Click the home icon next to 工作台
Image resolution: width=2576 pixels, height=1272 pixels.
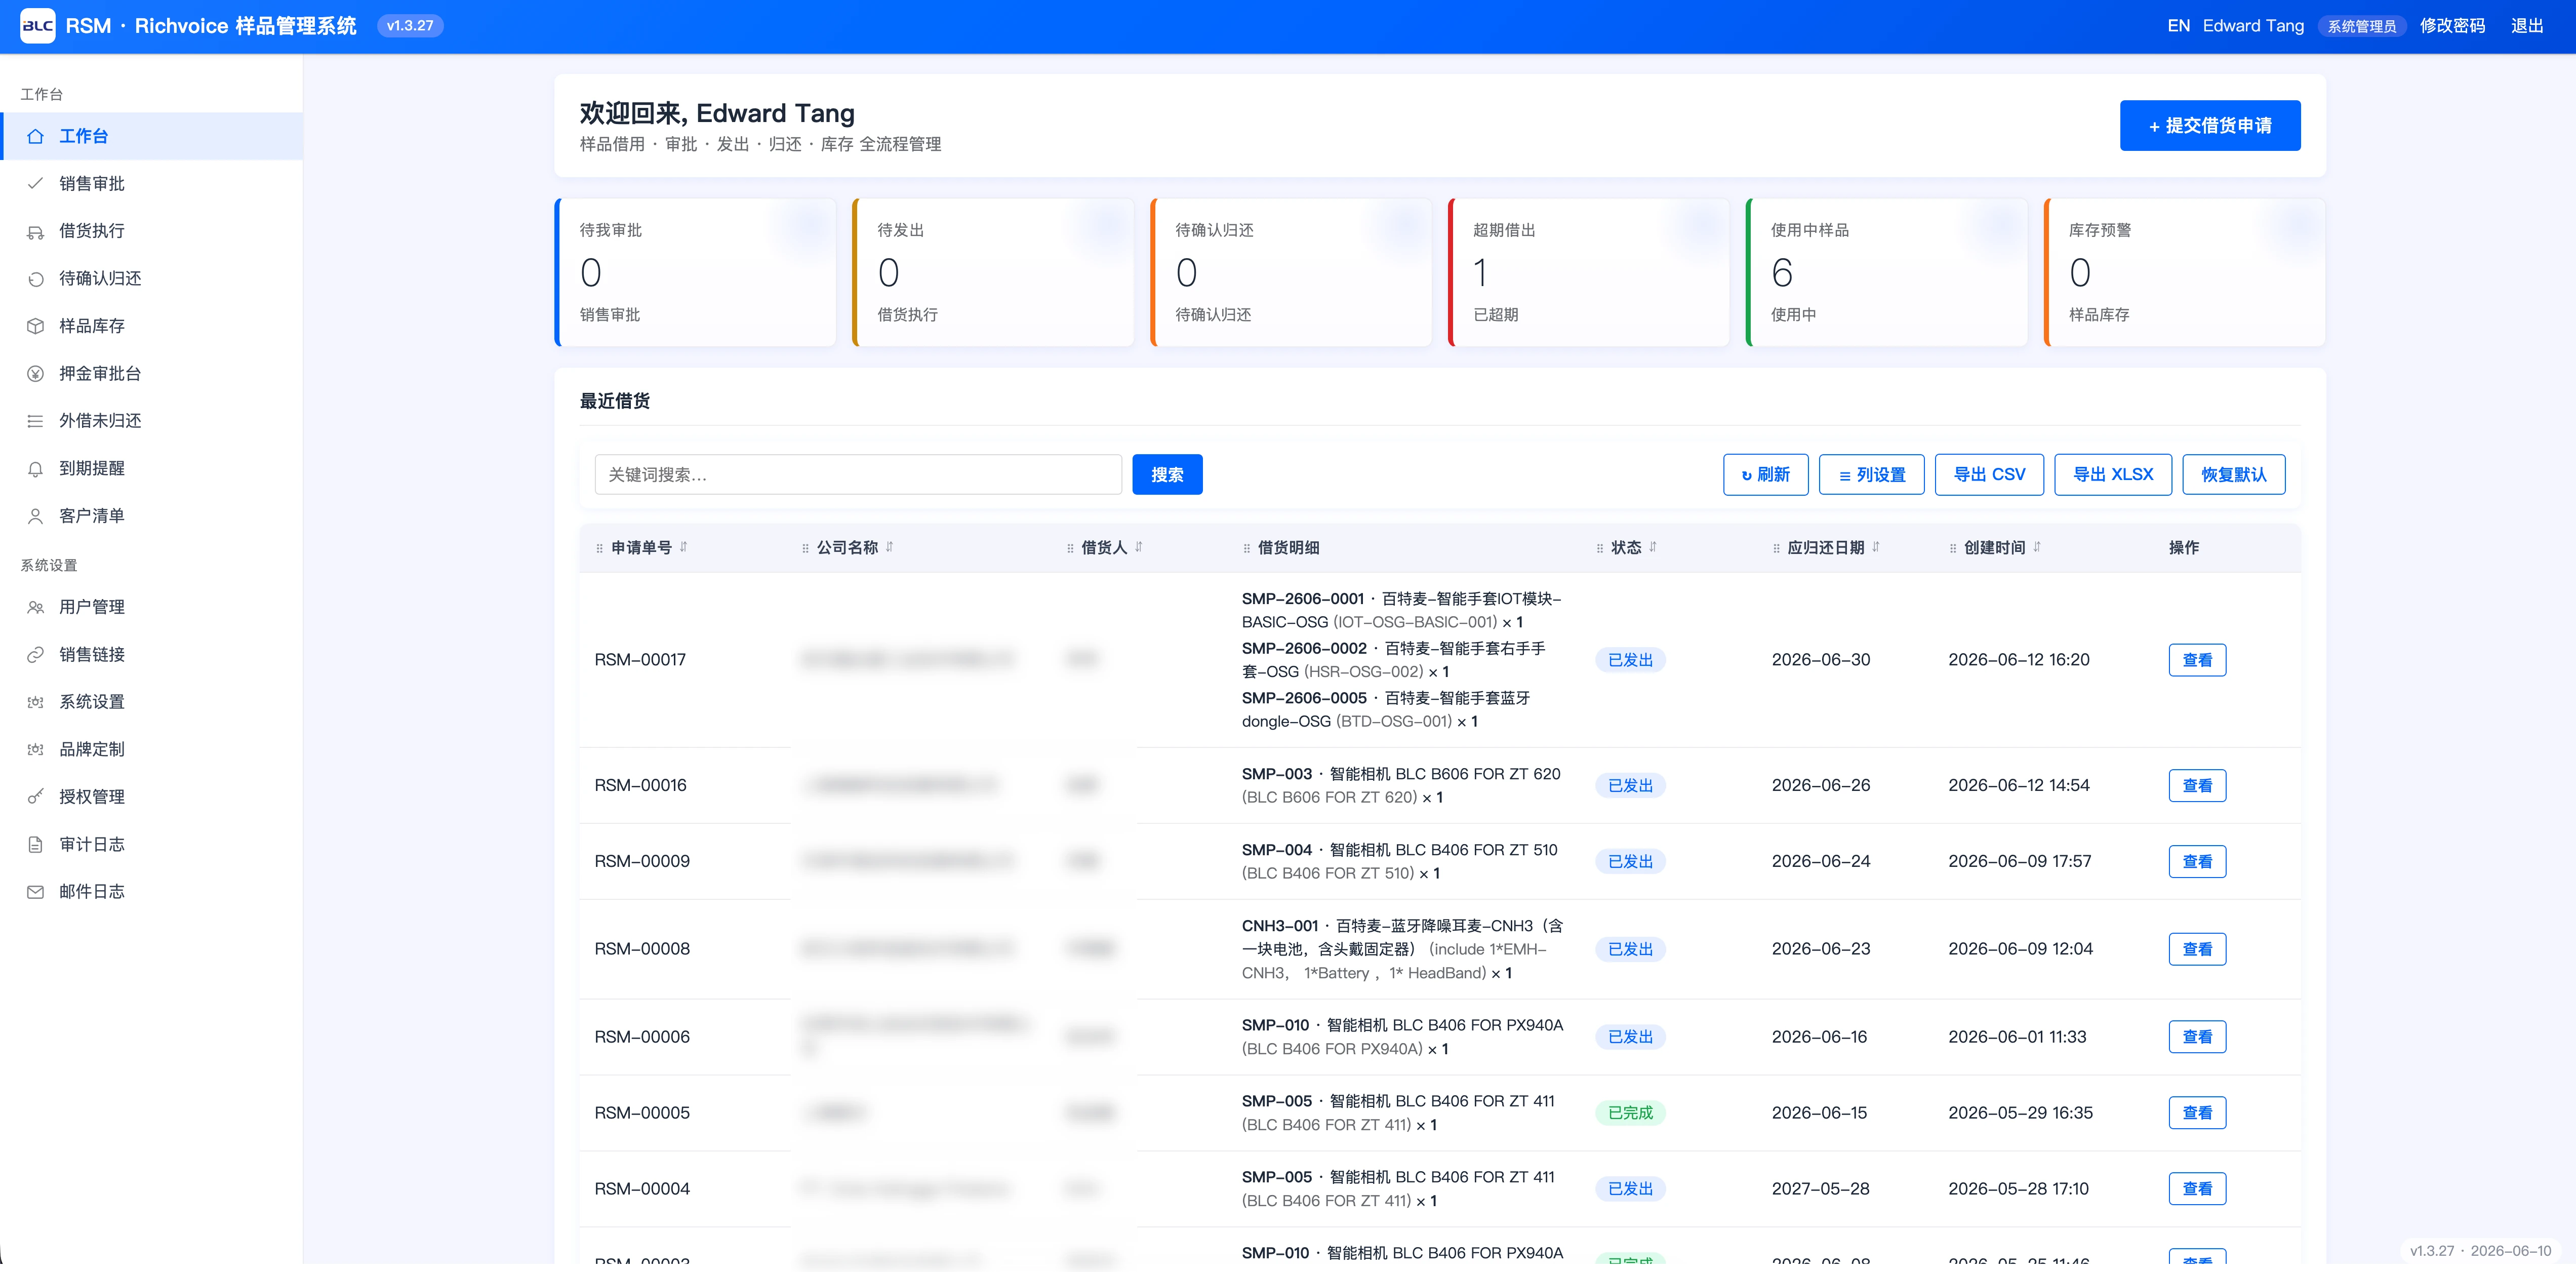(35, 136)
